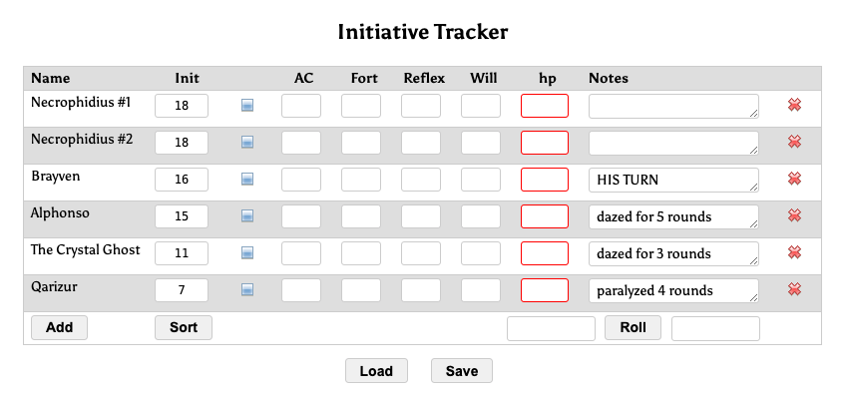Select the name 'Brayven'
This screenshot has width=845, height=398.
coord(56,177)
